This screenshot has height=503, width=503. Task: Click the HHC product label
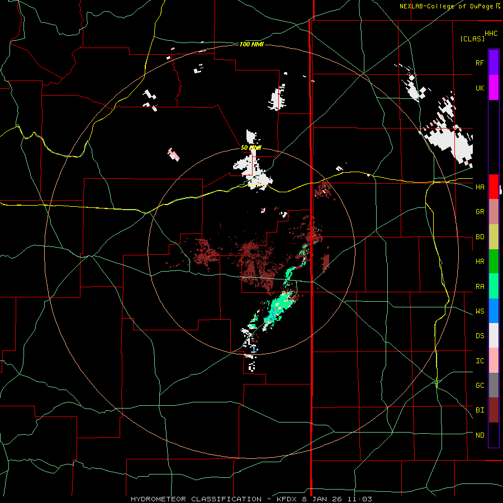(491, 34)
